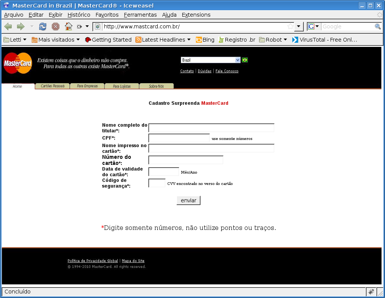Image resolution: width=385 pixels, height=298 pixels.
Task: Follow the Fale Conosco link
Action: tap(227, 71)
